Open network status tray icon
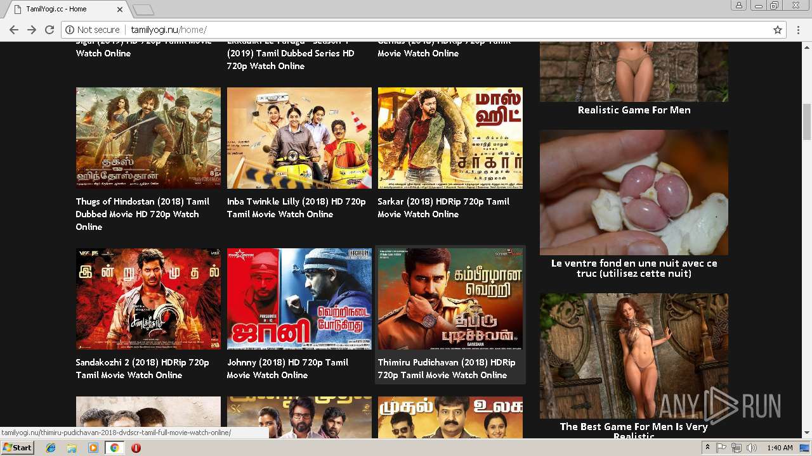Viewport: 812px width, 456px height. click(737, 448)
